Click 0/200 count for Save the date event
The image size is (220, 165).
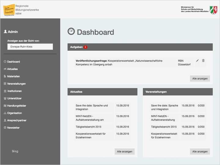pos(201,105)
